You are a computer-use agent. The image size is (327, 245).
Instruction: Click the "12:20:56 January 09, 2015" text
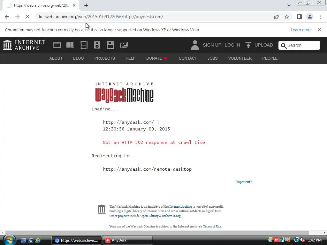136,129
